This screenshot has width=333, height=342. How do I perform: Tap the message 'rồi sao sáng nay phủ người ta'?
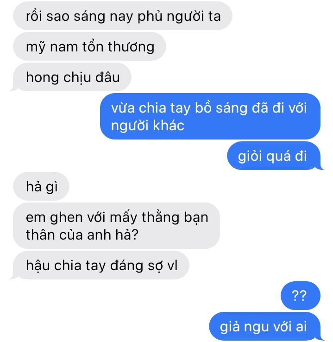tap(123, 16)
